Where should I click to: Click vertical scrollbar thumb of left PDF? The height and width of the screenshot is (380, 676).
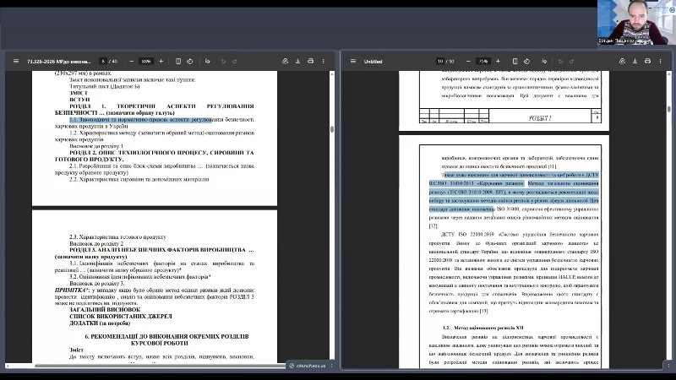click(x=332, y=129)
